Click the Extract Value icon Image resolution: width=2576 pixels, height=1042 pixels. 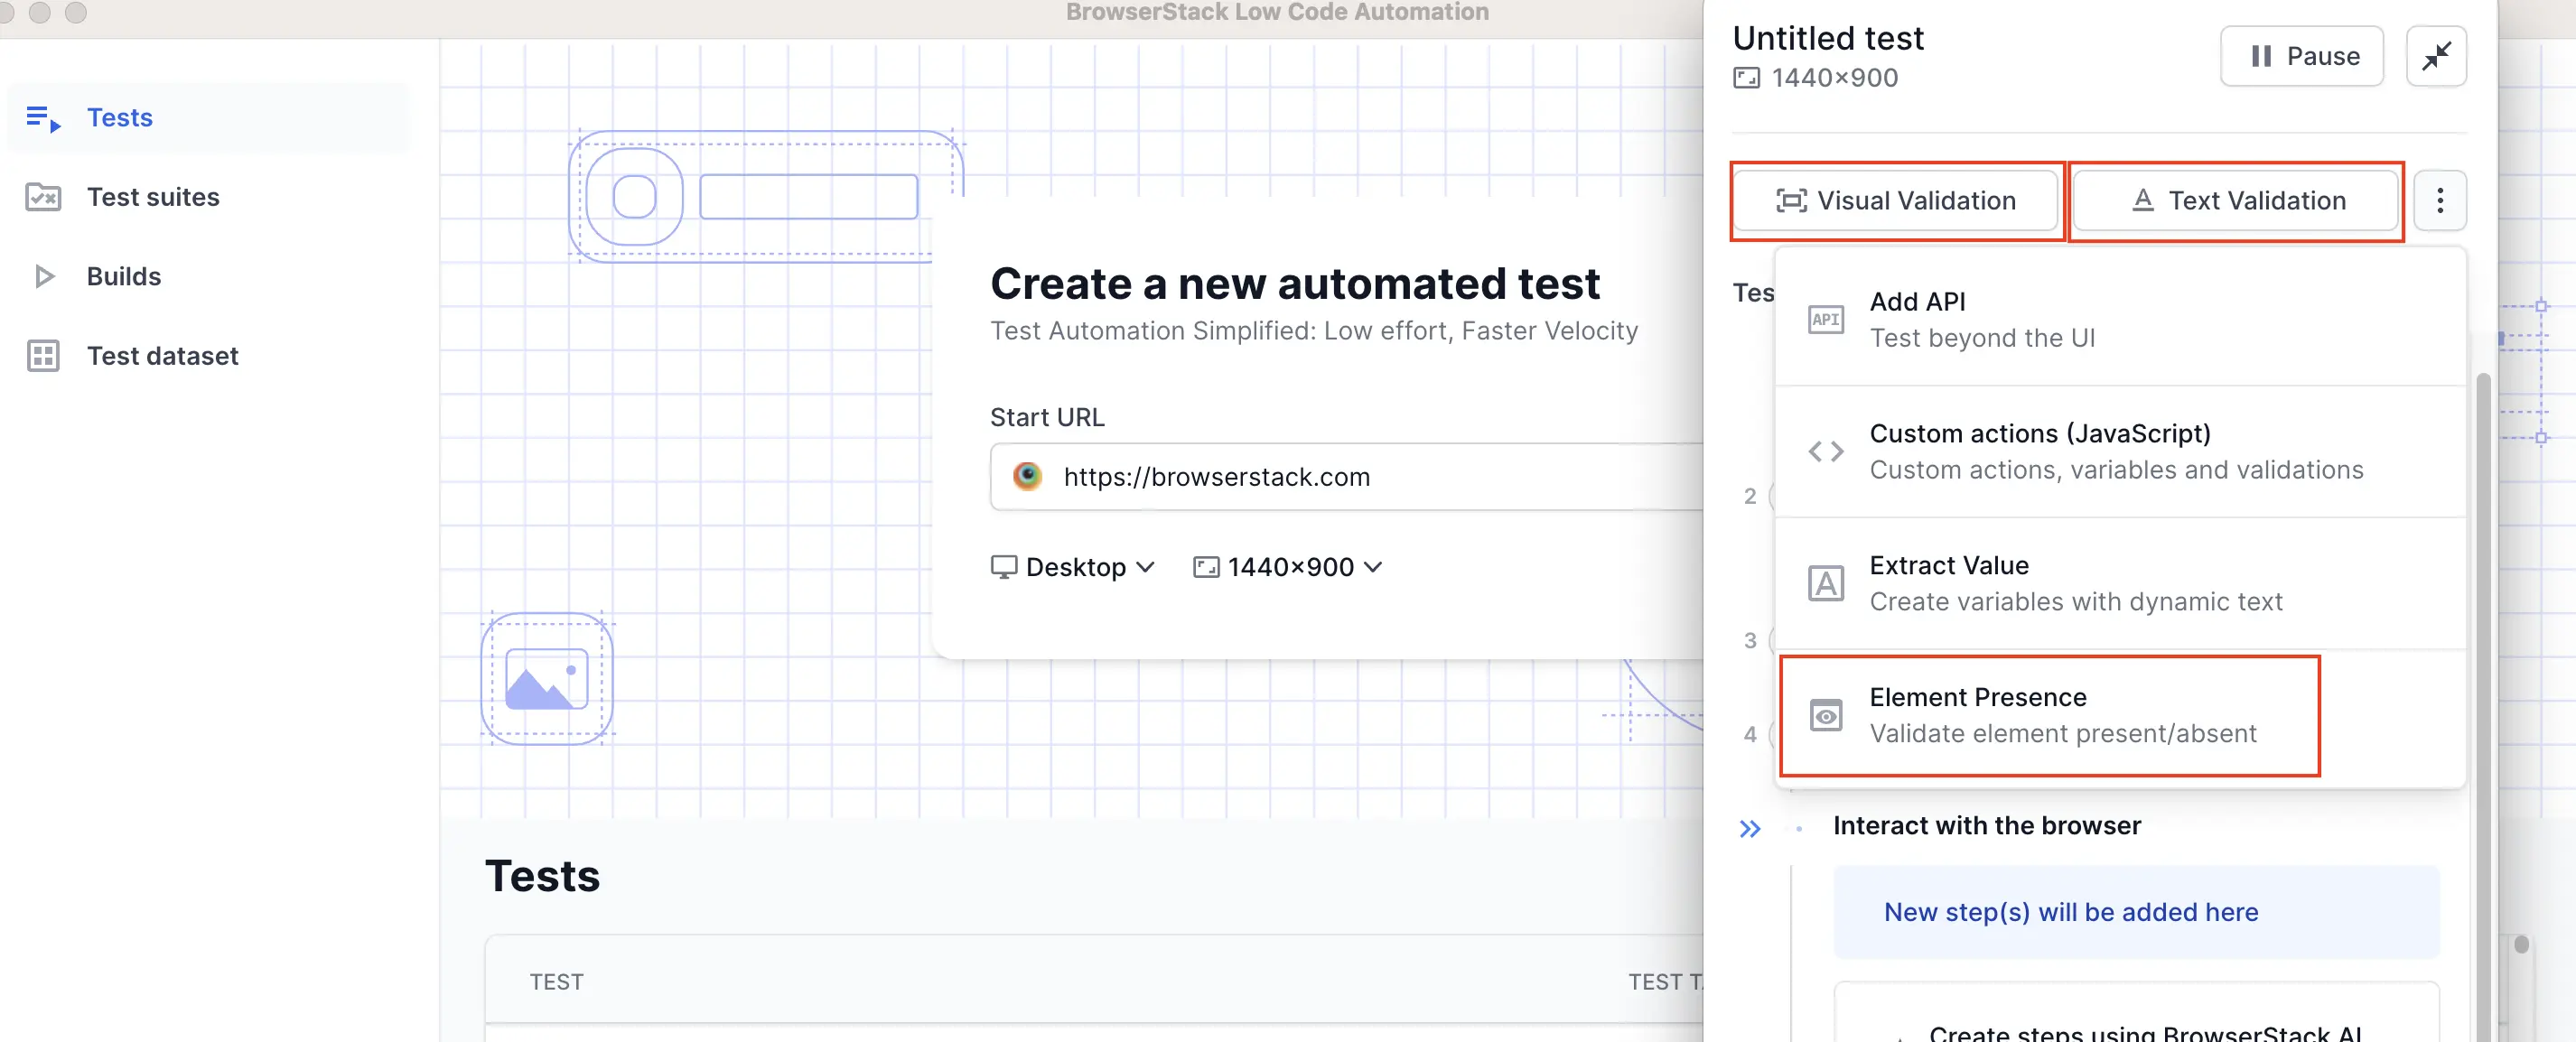1825,583
